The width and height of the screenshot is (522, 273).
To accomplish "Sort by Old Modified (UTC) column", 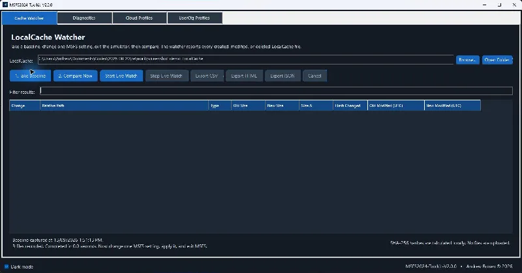I will pyautogui.click(x=396, y=106).
